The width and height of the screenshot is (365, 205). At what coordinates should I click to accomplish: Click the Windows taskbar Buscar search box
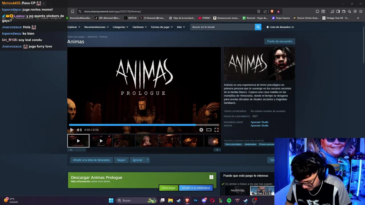pos(137,200)
